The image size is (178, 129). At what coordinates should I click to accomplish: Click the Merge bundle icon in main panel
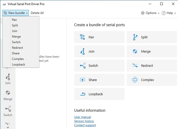pyautogui.click(x=135, y=51)
